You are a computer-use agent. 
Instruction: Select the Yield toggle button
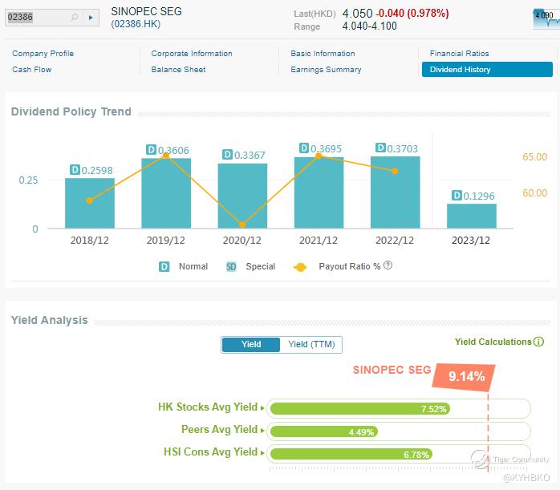[x=251, y=344]
